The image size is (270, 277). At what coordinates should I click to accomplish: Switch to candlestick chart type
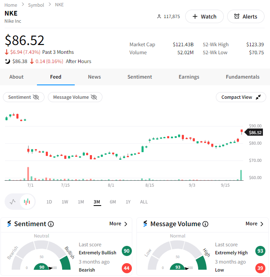(27, 202)
